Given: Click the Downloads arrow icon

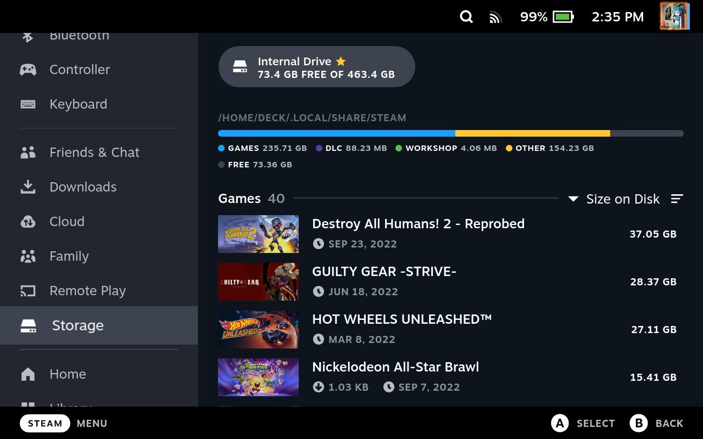Looking at the screenshot, I should (28, 187).
